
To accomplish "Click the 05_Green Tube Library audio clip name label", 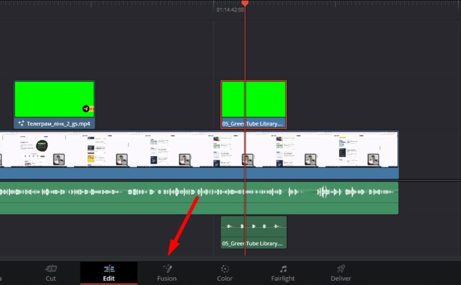I will pos(253,244).
